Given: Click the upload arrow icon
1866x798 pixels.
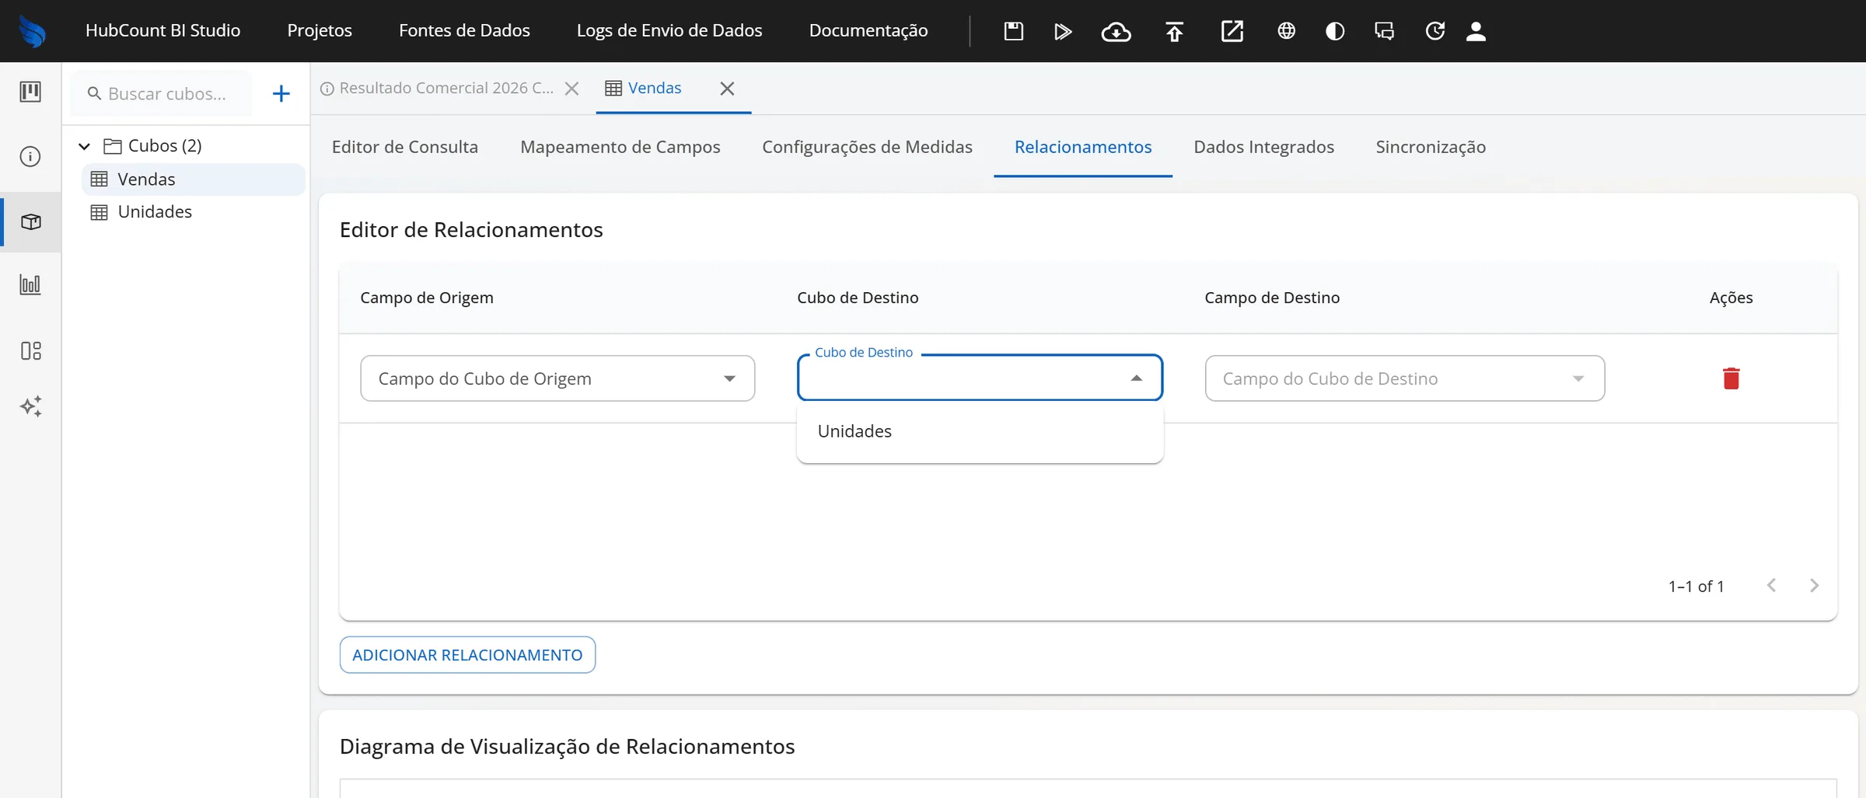Looking at the screenshot, I should coord(1174,31).
